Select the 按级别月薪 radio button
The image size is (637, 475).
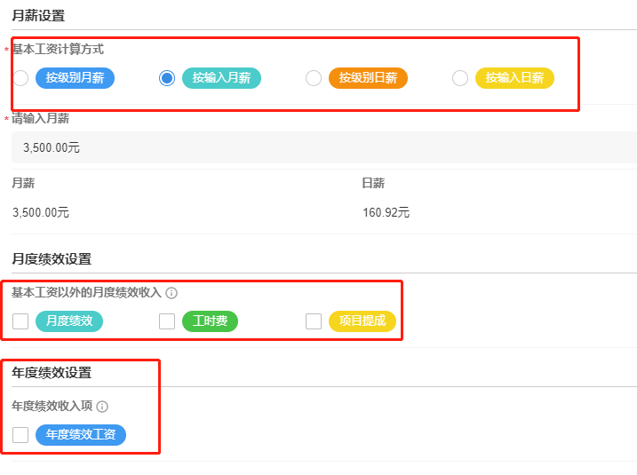click(20, 78)
